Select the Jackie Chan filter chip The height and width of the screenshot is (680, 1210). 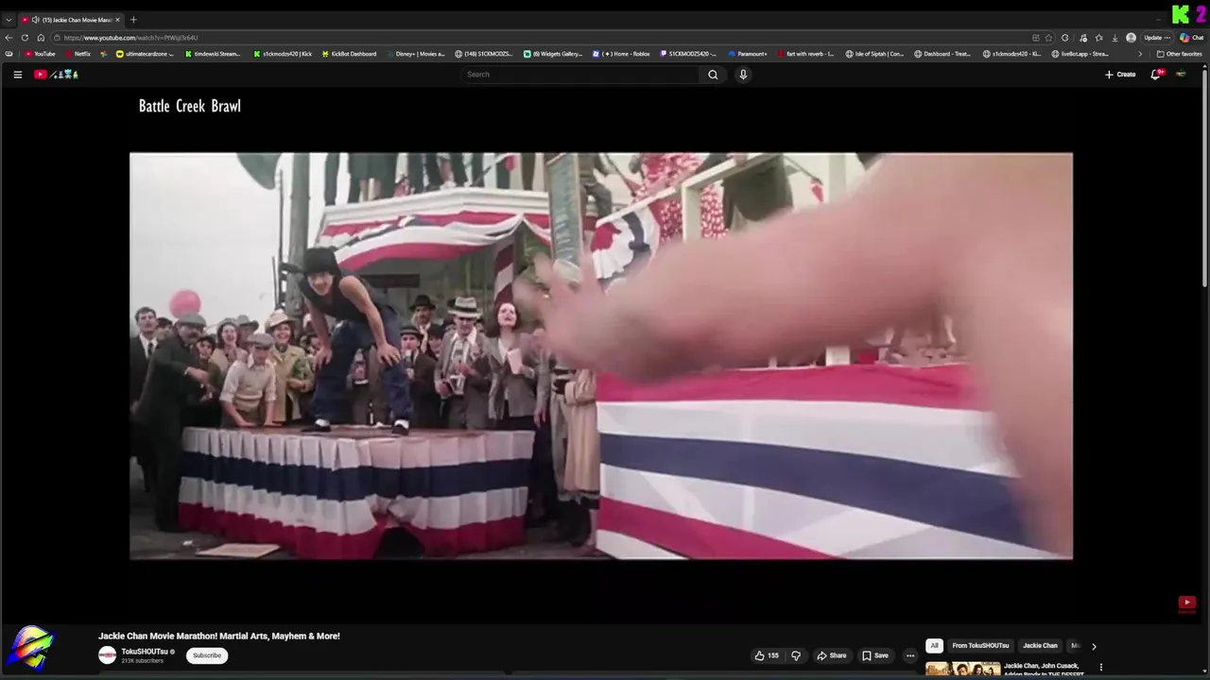(1040, 646)
